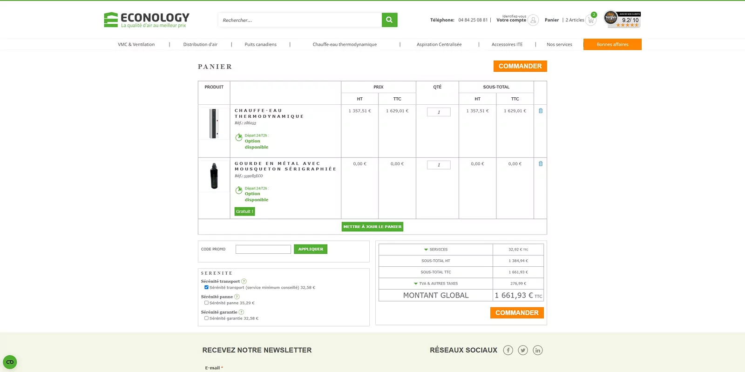Click Mettre à jour le panier button
745x372 pixels.
pos(372,227)
